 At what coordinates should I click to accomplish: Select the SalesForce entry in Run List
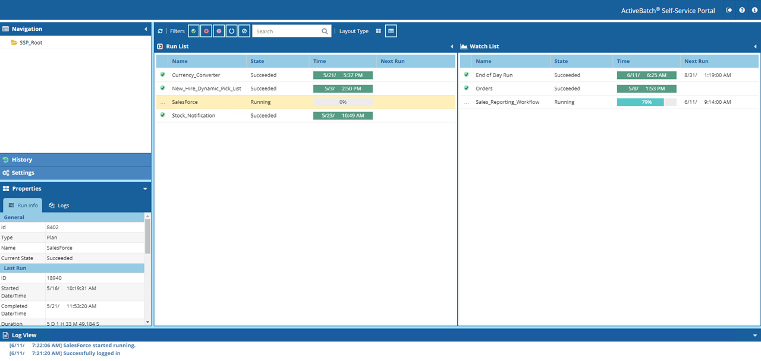[x=186, y=102]
